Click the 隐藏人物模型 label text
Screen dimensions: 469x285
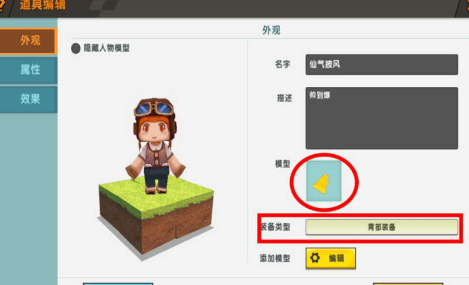click(107, 48)
